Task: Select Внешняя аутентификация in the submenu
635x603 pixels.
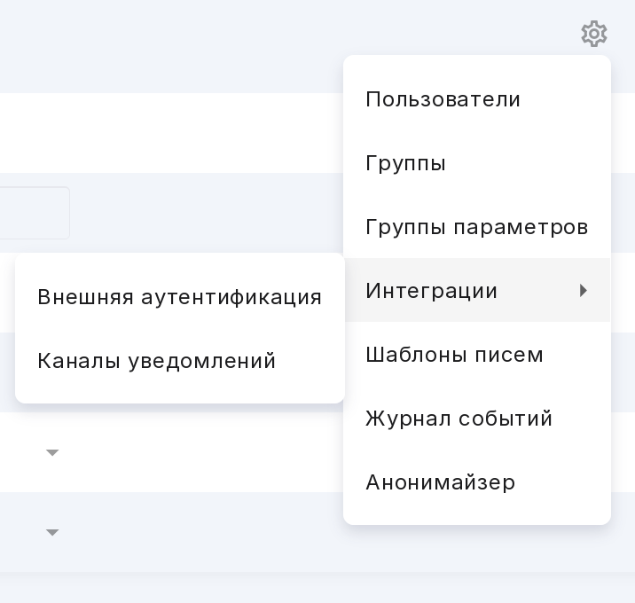Action: coord(180,297)
